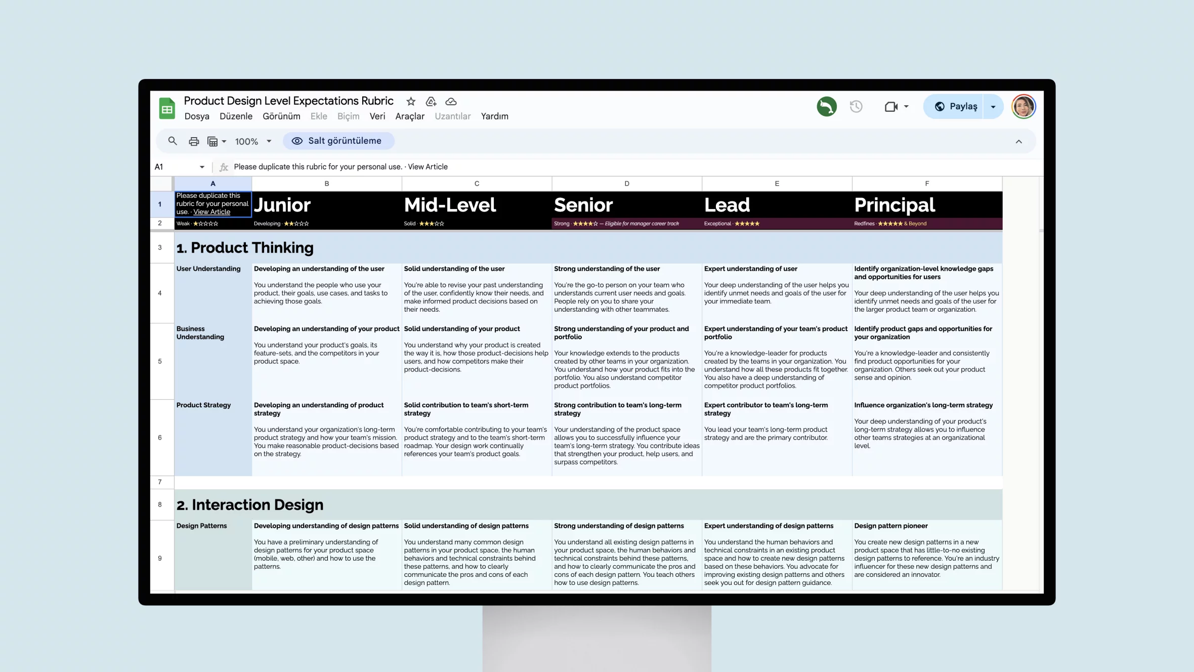Click the format options icon in toolbar
The image size is (1194, 672).
click(x=213, y=140)
